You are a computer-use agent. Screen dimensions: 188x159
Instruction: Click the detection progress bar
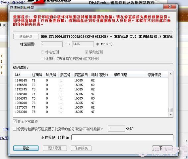(x=122, y=137)
